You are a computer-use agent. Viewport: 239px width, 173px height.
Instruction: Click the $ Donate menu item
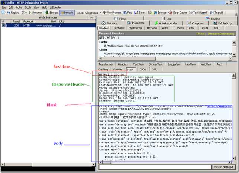55,7
